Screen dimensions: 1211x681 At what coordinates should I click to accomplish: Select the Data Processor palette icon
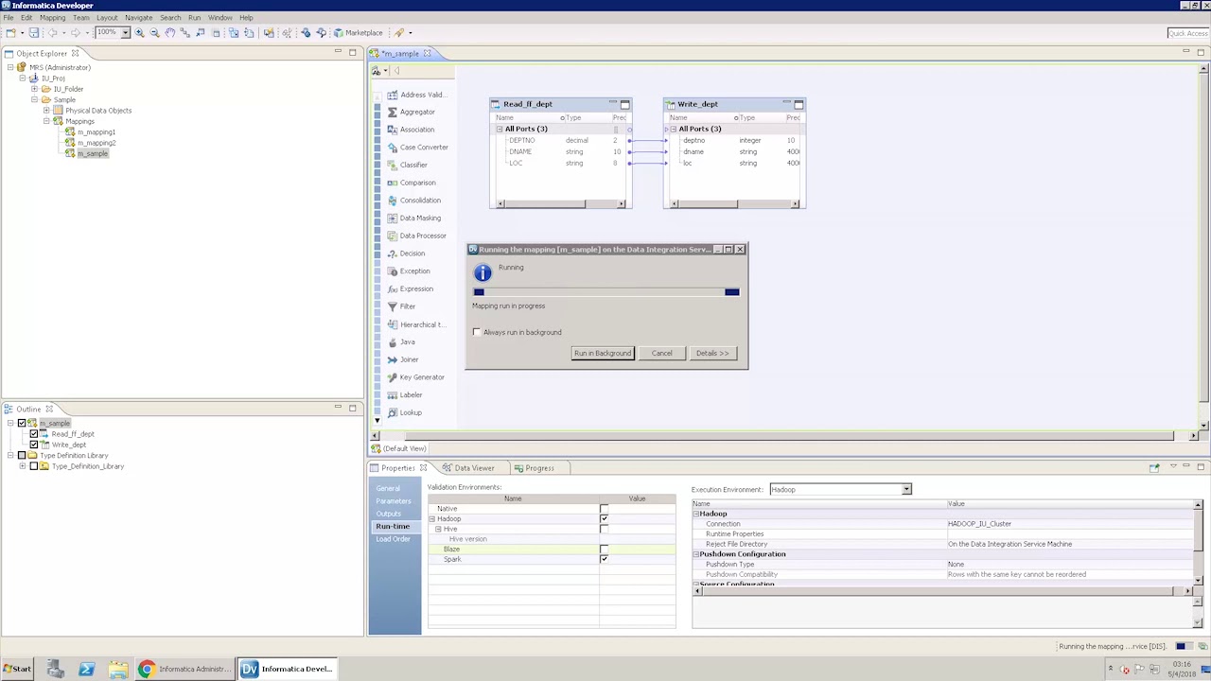393,236
